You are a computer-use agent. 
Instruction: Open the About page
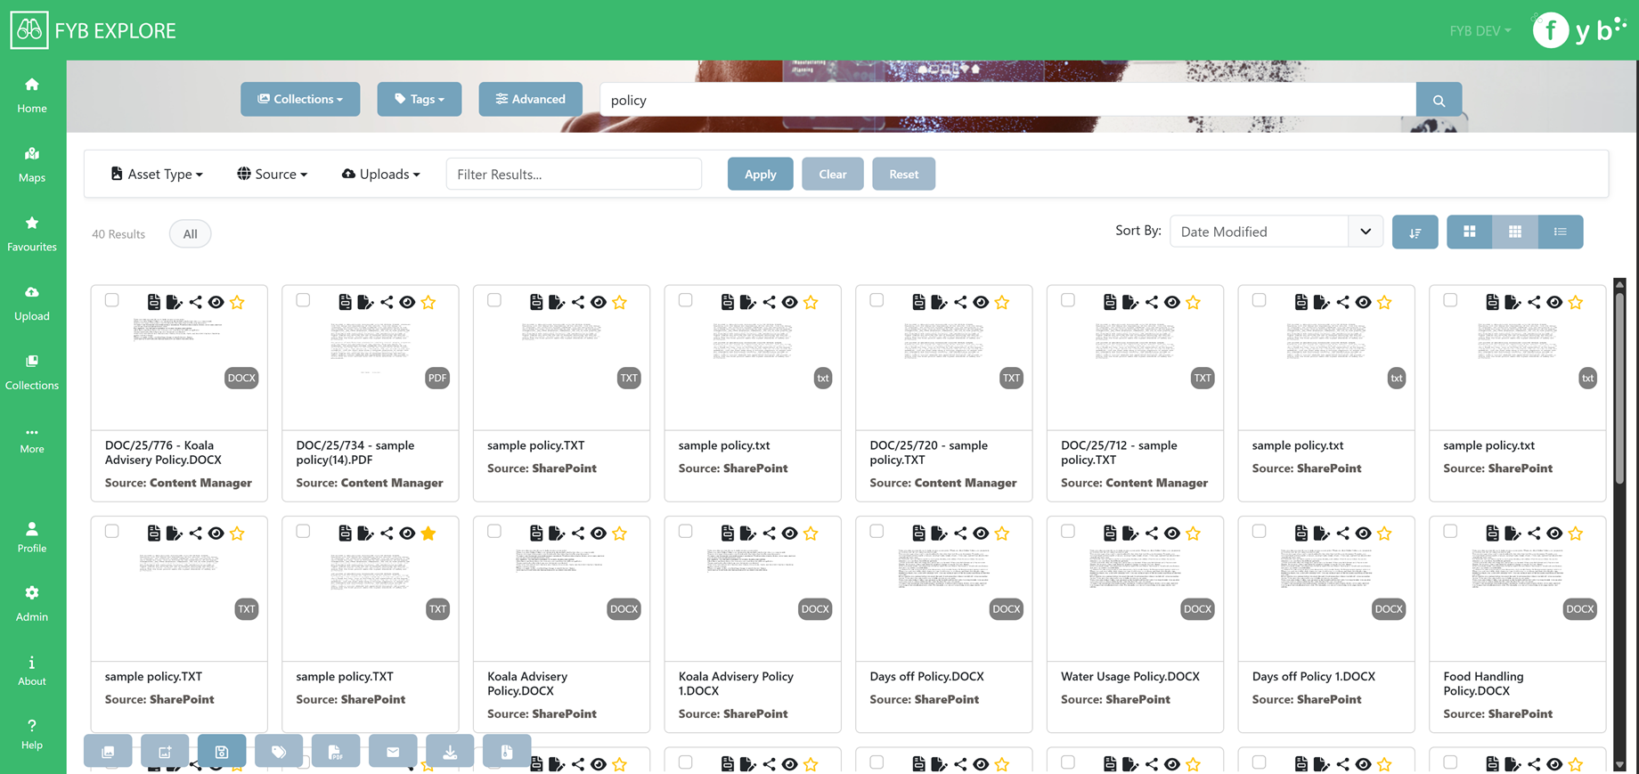pos(32,671)
